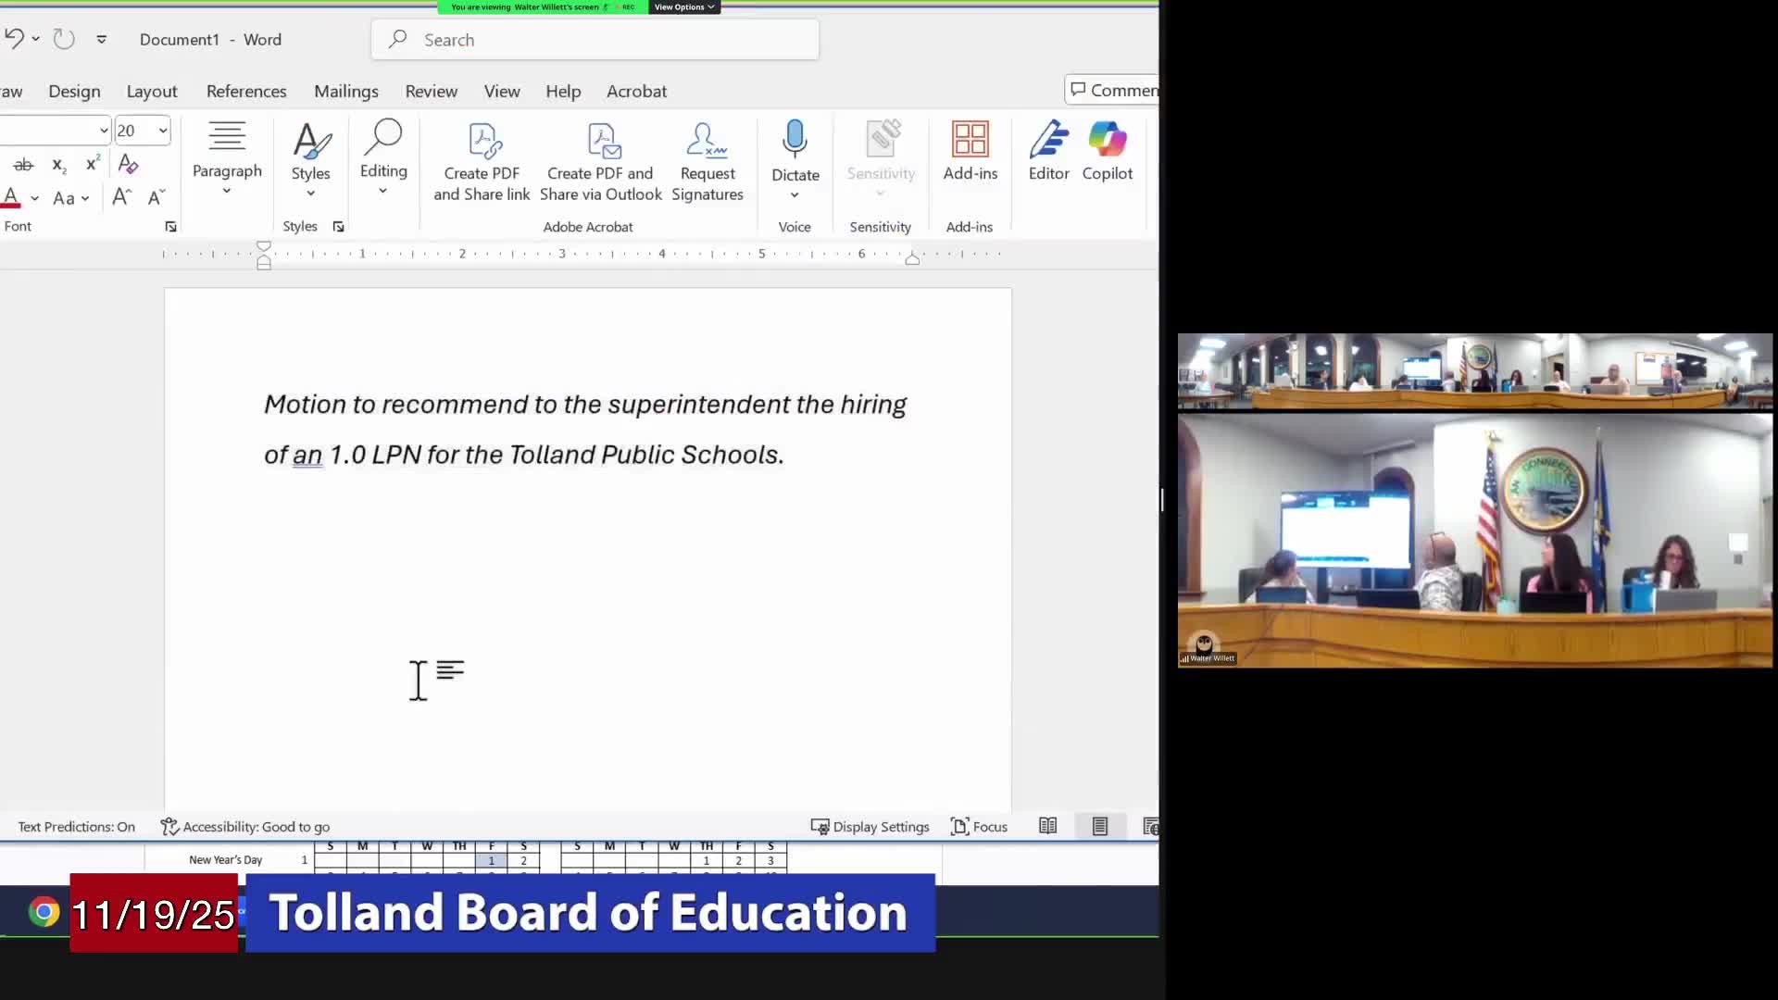1778x1000 pixels.
Task: Click Create PDF and Share link
Action: pyautogui.click(x=482, y=162)
